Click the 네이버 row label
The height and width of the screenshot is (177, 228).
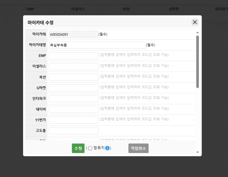tap(41, 109)
